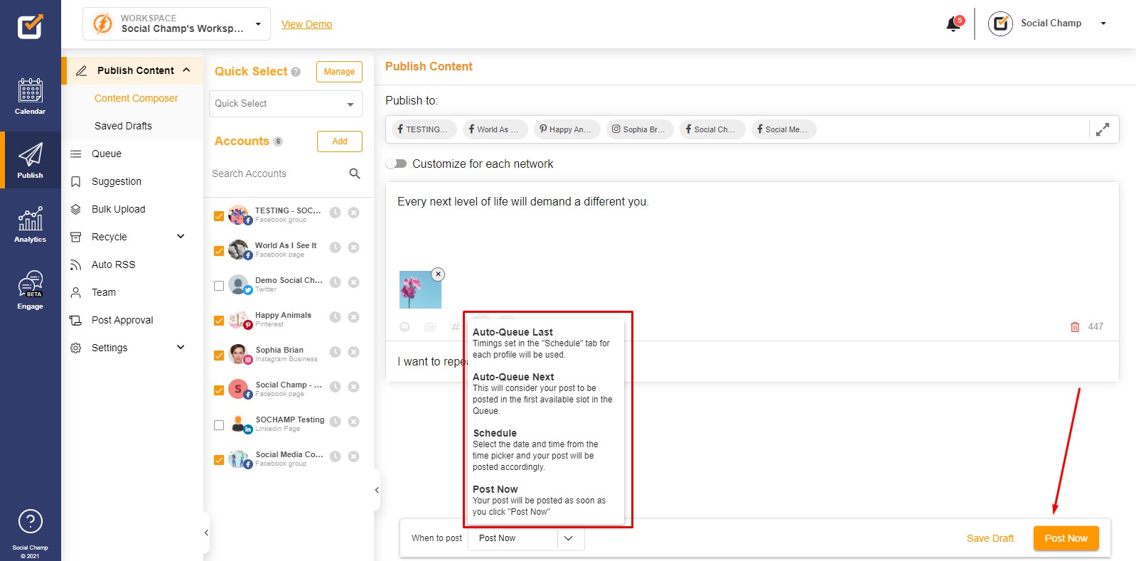Open the Calendar section in sidebar
The width and height of the screenshot is (1136, 561).
click(x=30, y=97)
